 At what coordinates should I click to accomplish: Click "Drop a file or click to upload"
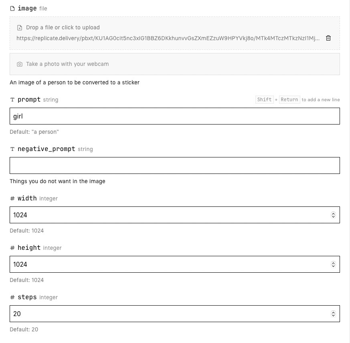coord(63,28)
